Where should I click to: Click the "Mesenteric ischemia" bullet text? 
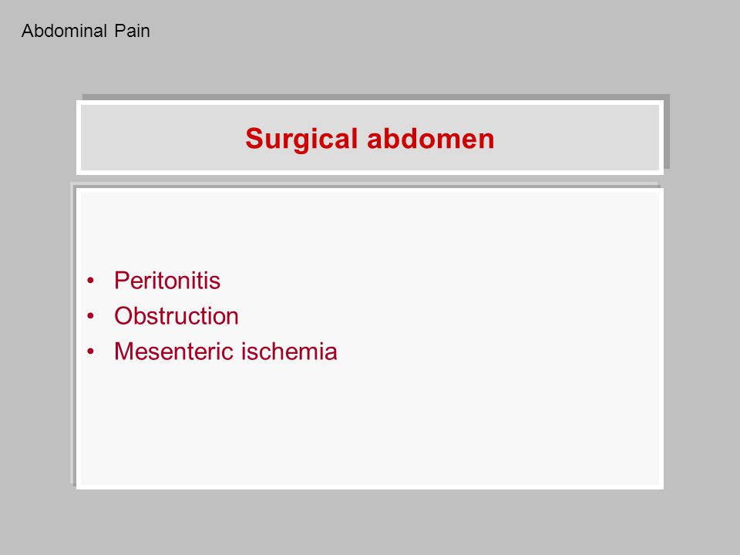(226, 351)
